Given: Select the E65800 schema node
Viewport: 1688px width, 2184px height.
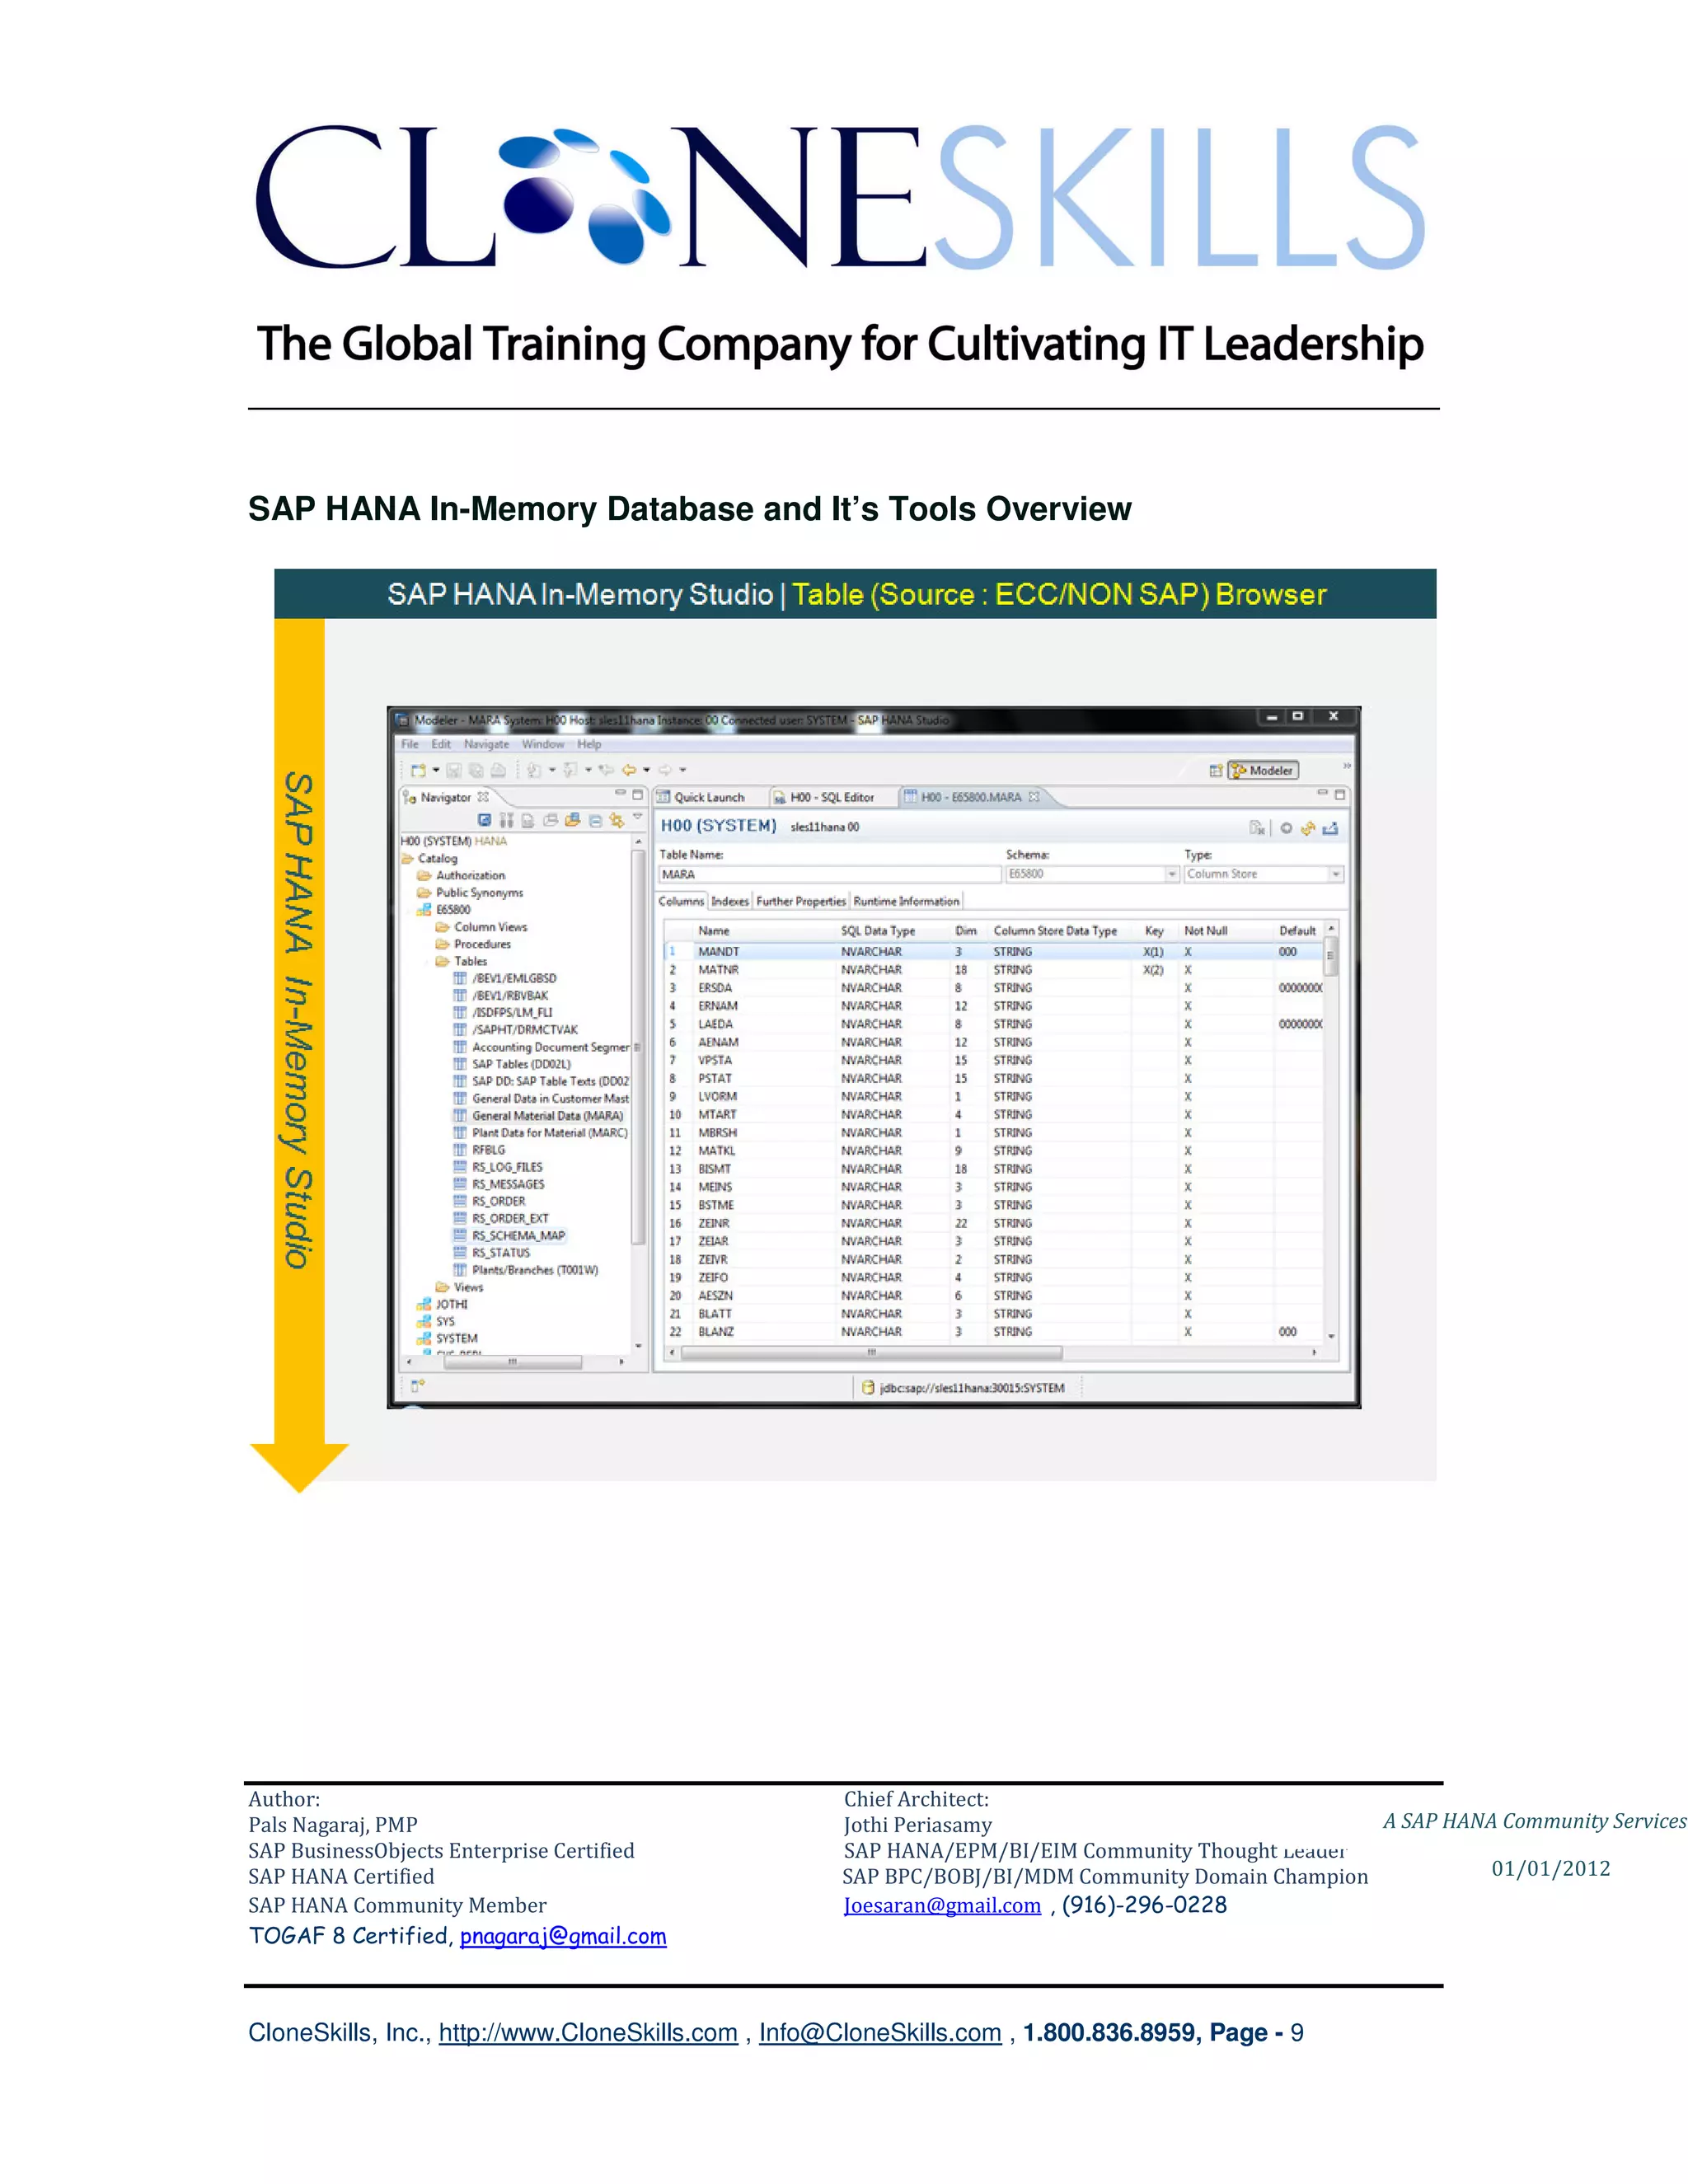Looking at the screenshot, I should [444, 909].
